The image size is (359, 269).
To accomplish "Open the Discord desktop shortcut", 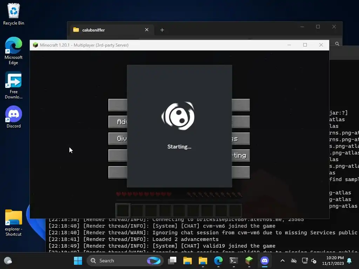I will [14, 117].
